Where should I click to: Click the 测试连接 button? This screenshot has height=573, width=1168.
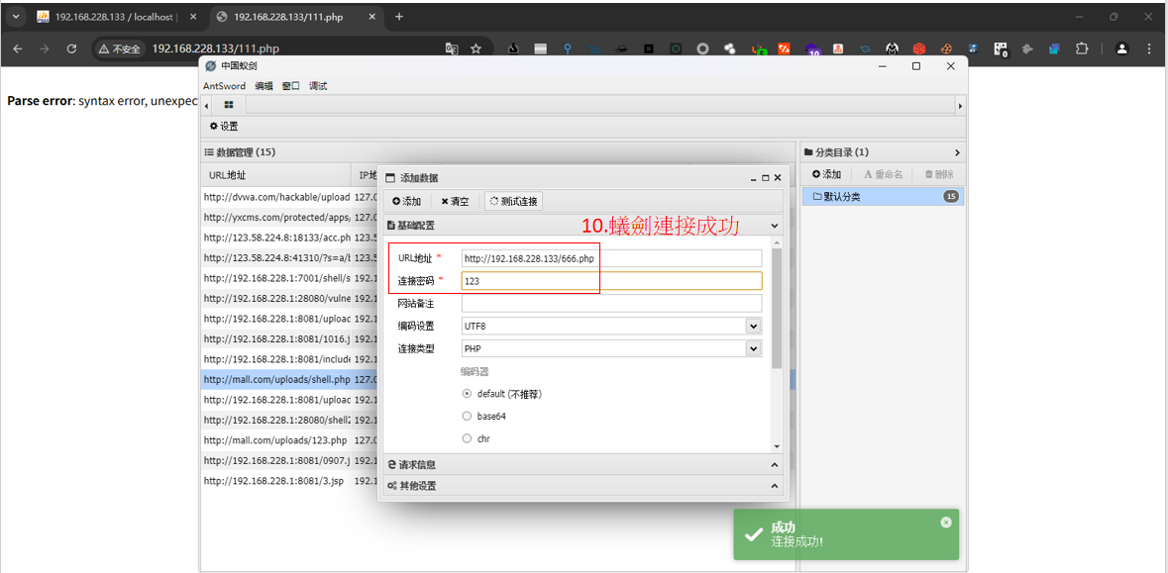(513, 201)
